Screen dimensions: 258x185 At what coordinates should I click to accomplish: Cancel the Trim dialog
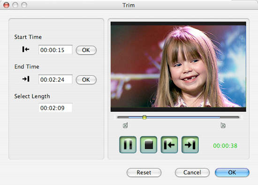pos(192,172)
